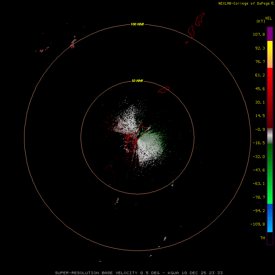Click the northernmost island outline at upper right
Image resolution: width=275 pixels, height=275 pixels.
200,19
